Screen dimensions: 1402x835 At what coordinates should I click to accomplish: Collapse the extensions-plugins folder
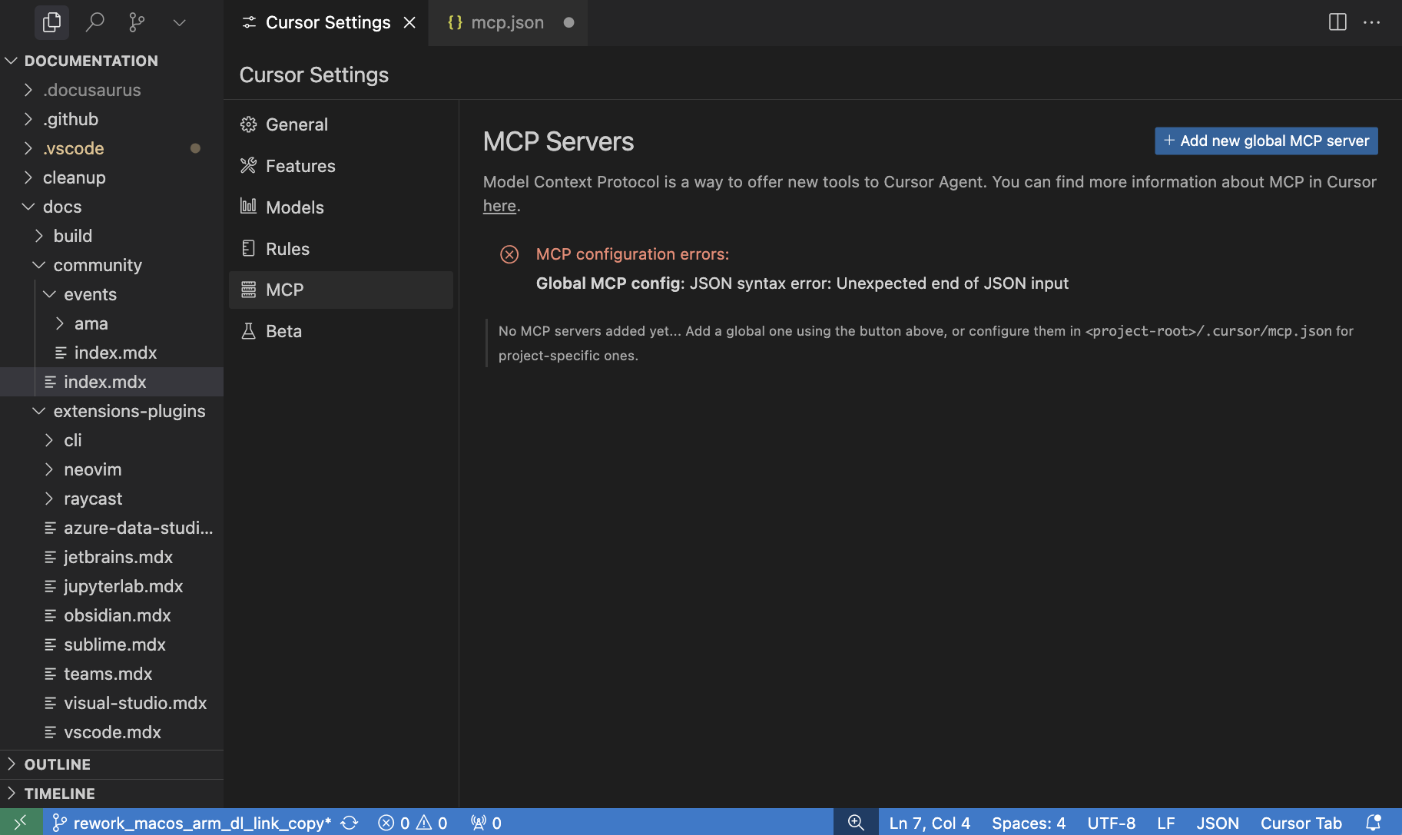point(112,411)
